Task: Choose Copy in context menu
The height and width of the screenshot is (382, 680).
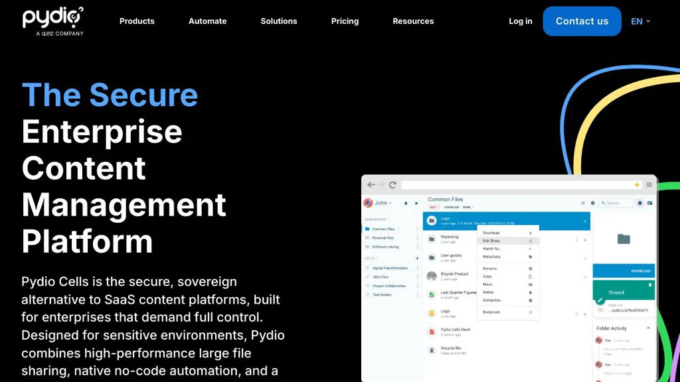Action: (x=508, y=277)
